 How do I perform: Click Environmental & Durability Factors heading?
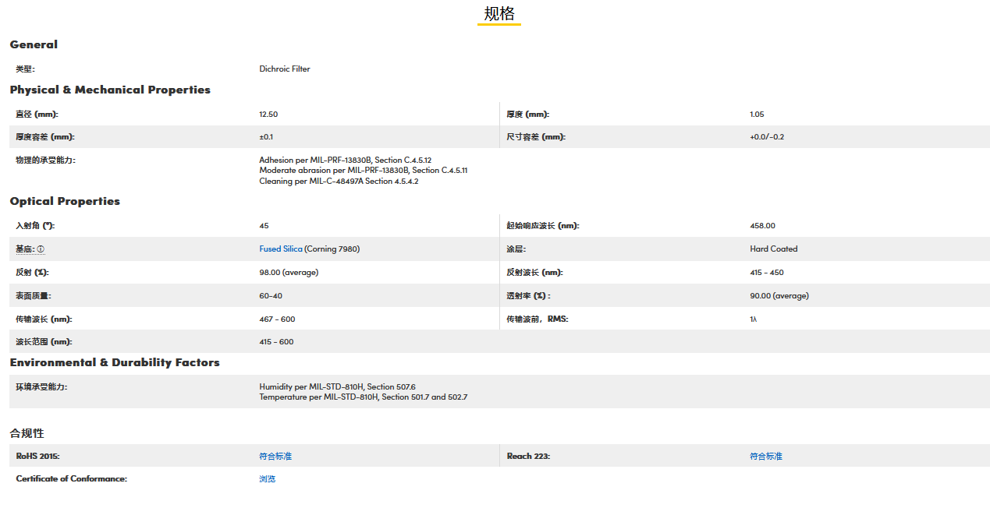115,362
